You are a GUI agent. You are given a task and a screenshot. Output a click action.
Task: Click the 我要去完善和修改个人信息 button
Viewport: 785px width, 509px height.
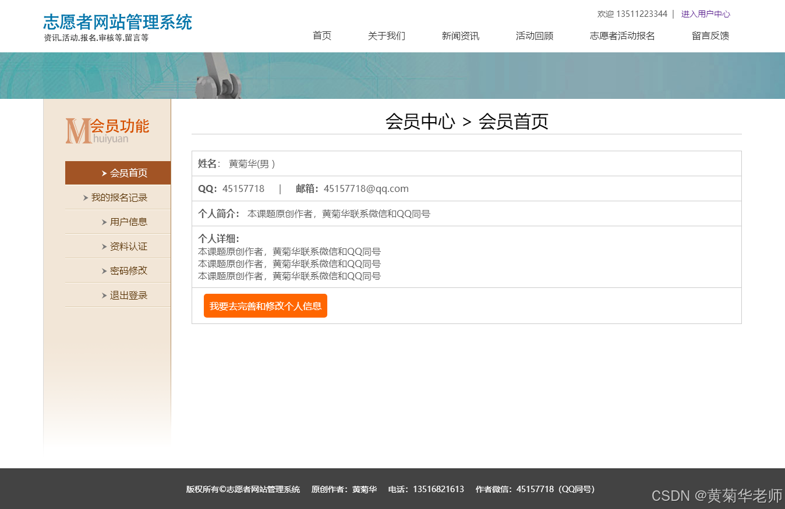[266, 306]
